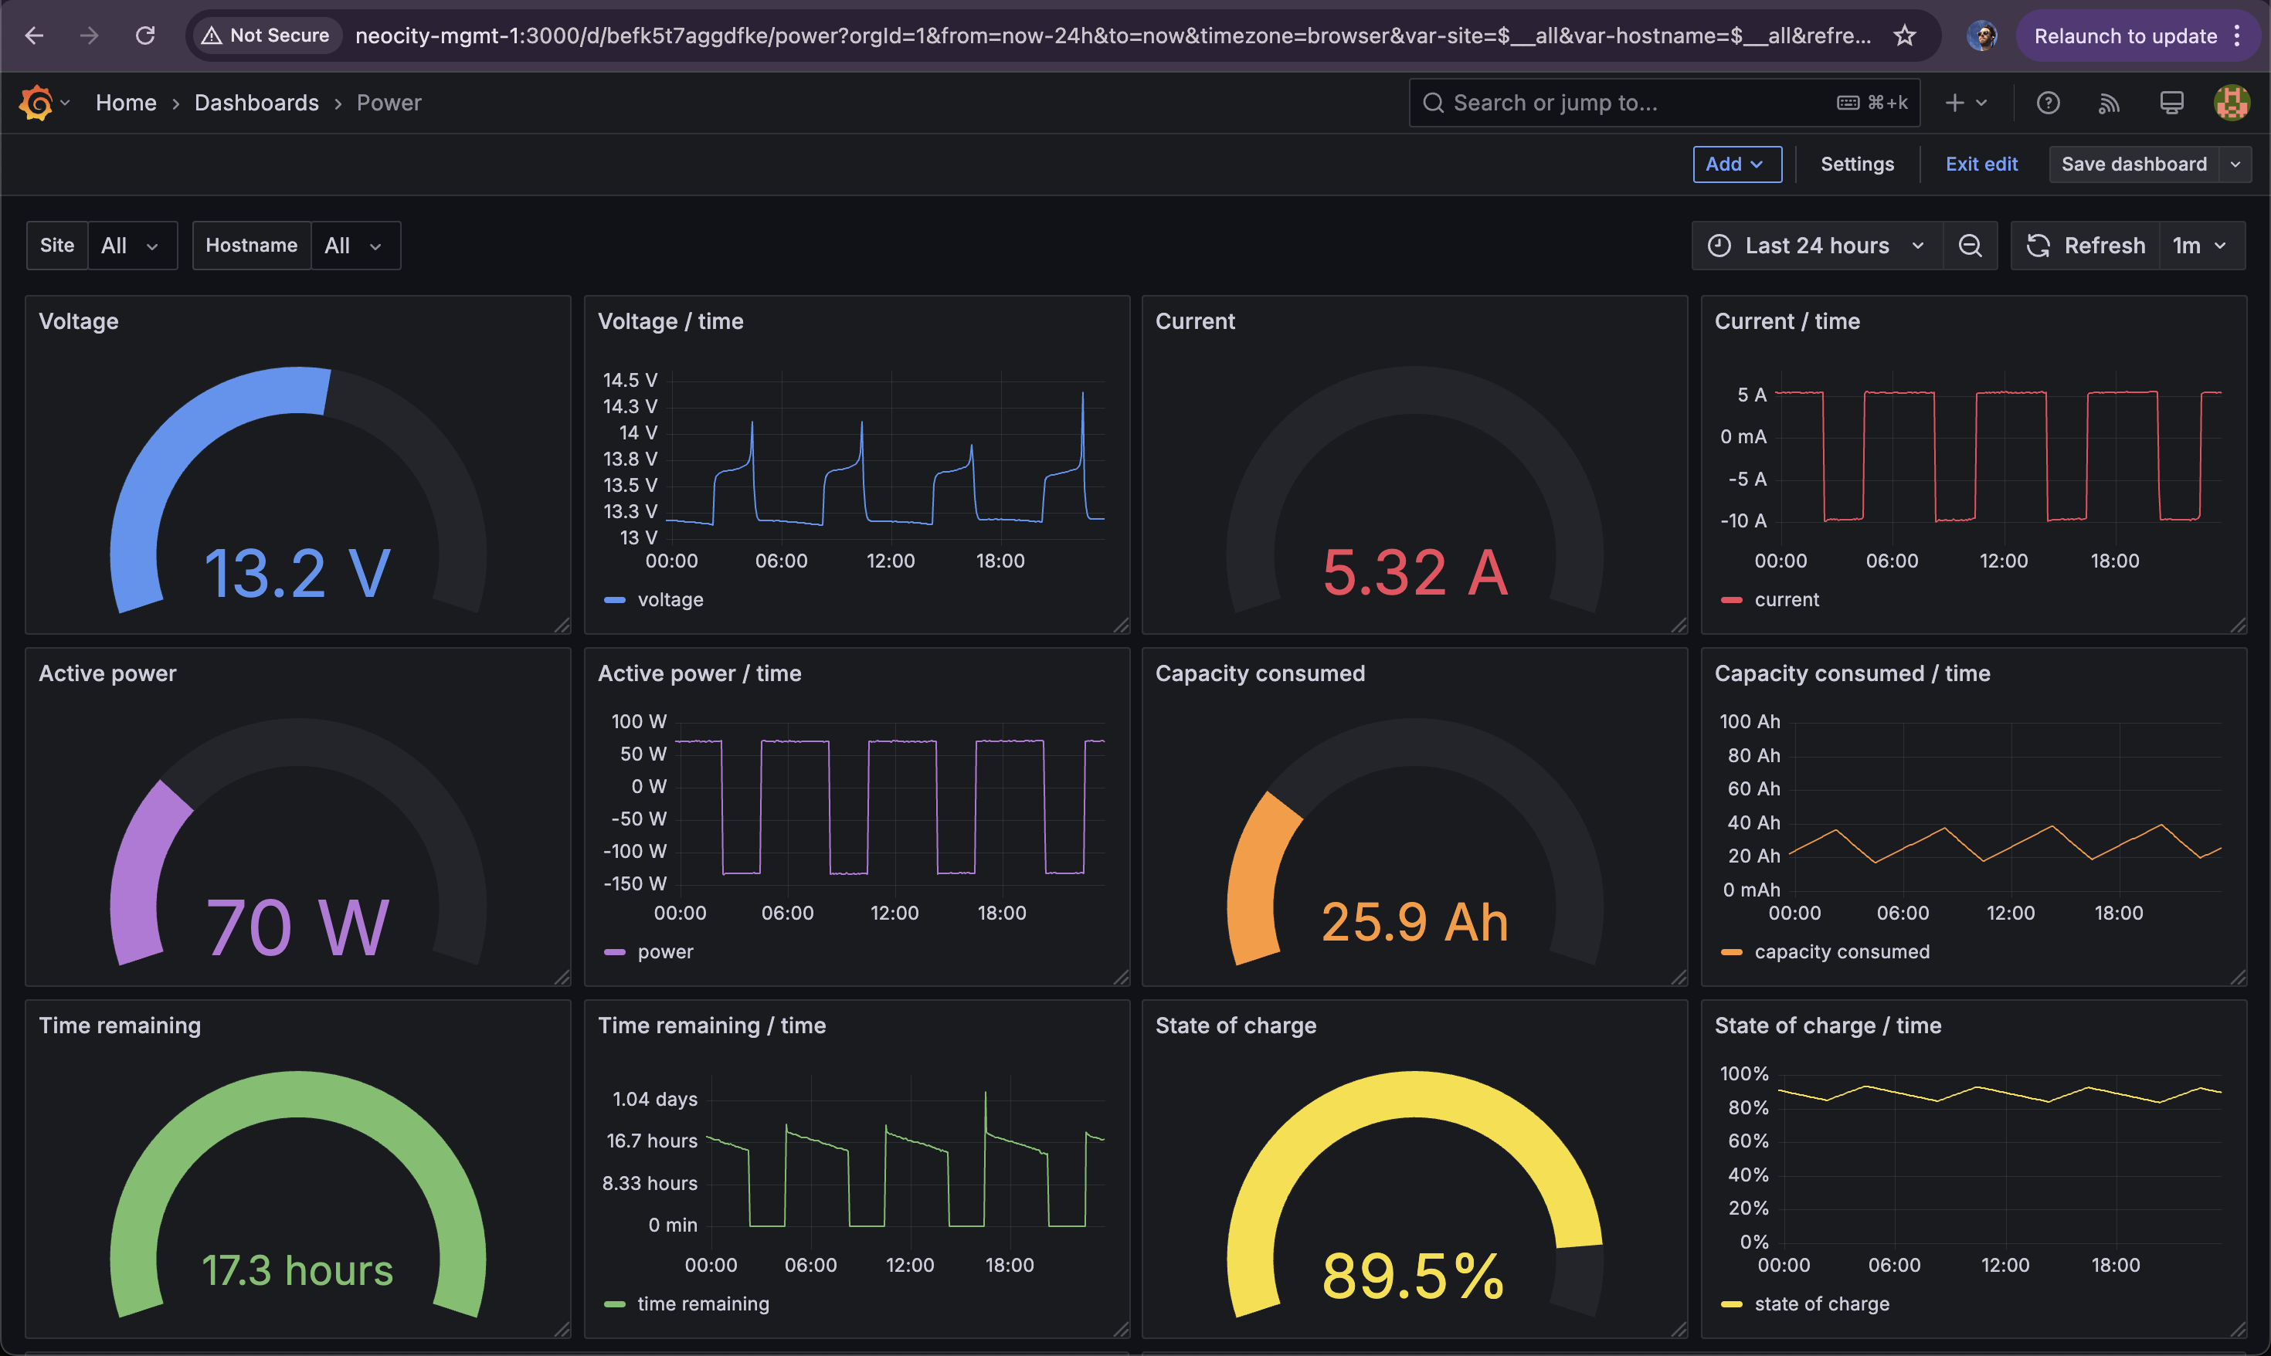This screenshot has width=2271, height=1356.
Task: Open the news RSS feed icon
Action: 2110,103
